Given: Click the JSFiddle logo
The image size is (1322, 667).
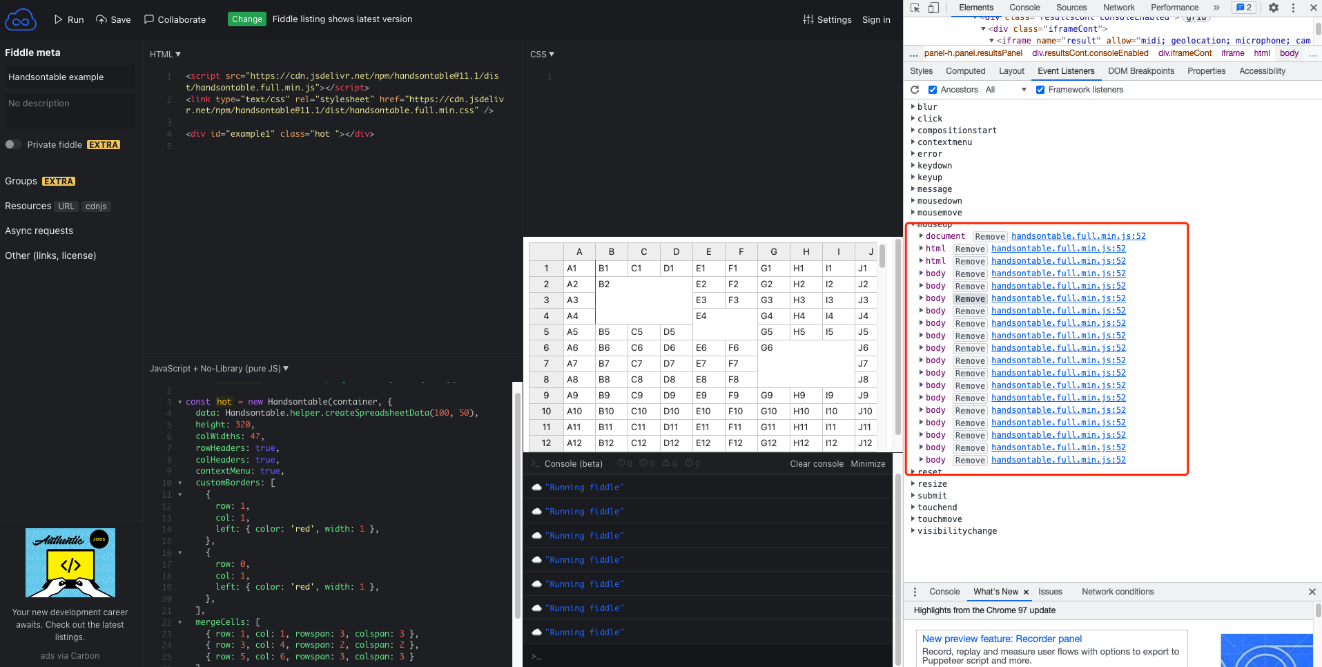Looking at the screenshot, I should pos(21,19).
